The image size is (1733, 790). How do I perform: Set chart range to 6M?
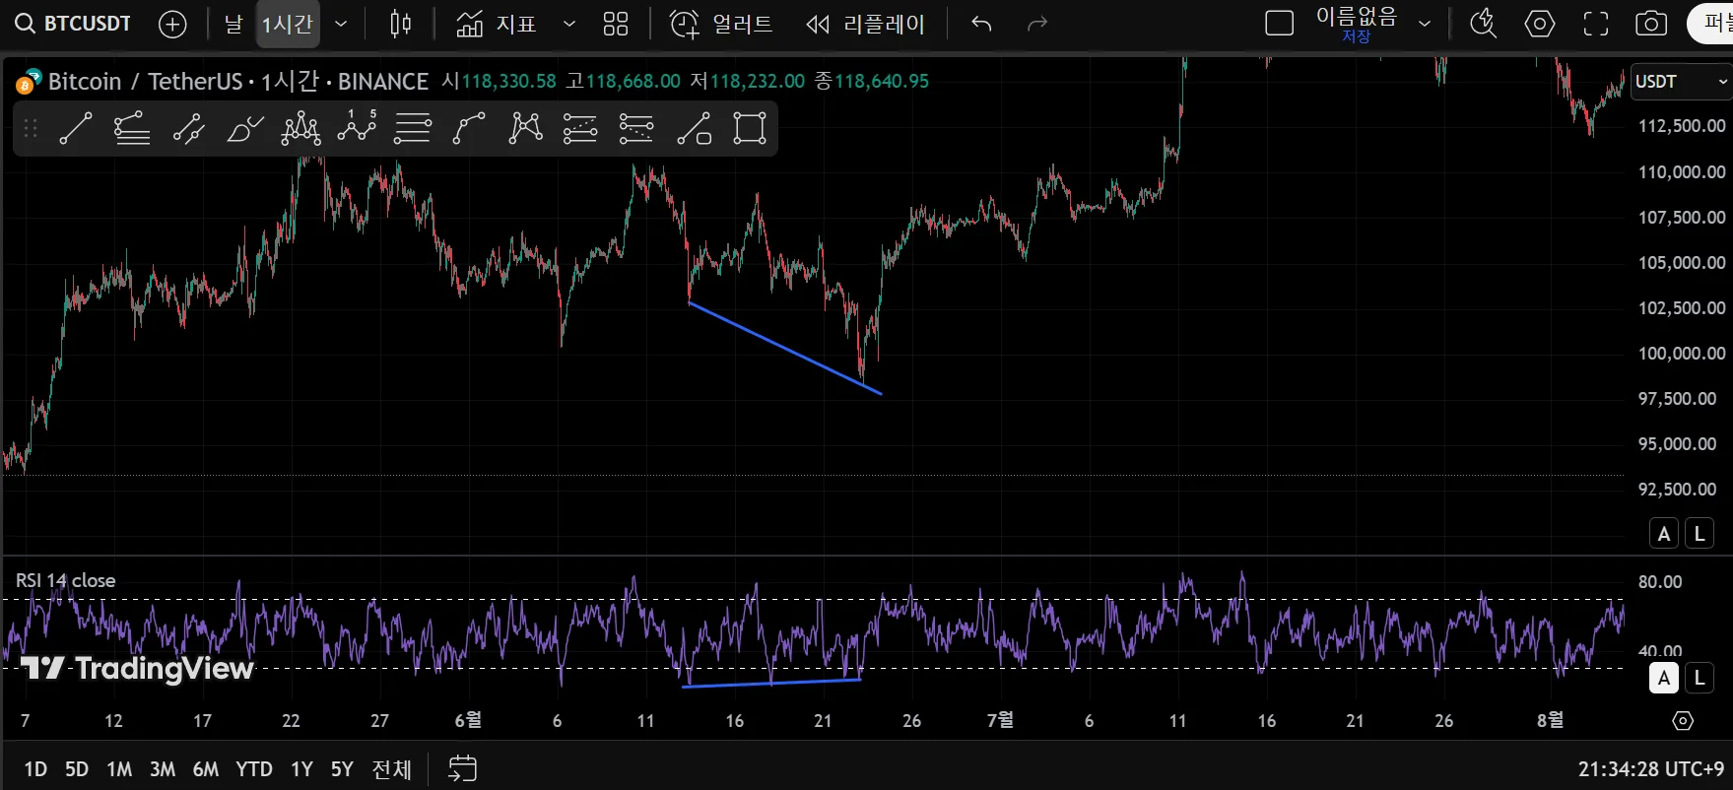coord(206,769)
